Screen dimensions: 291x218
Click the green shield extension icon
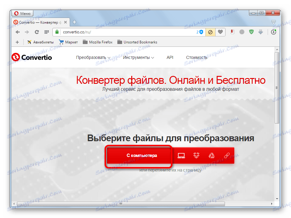251,32
